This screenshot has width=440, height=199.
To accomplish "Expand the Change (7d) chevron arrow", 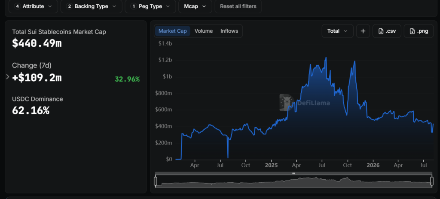I will pos(8,77).
